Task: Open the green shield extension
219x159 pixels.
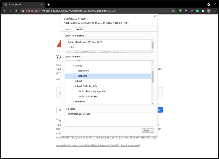Action: (x=180, y=11)
